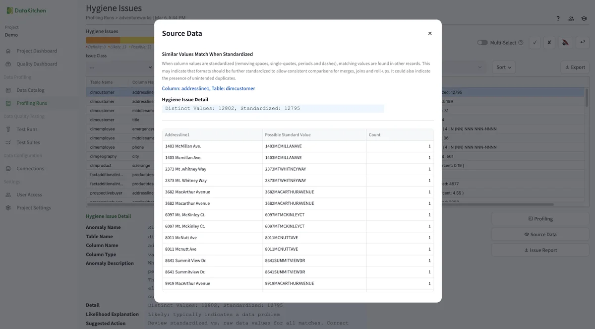Click the Issue Report button
Image resolution: width=595 pixels, height=329 pixels.
click(x=540, y=250)
